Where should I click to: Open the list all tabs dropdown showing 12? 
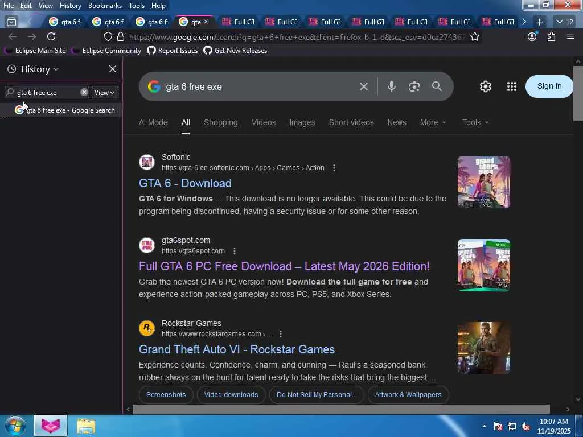[x=564, y=22]
